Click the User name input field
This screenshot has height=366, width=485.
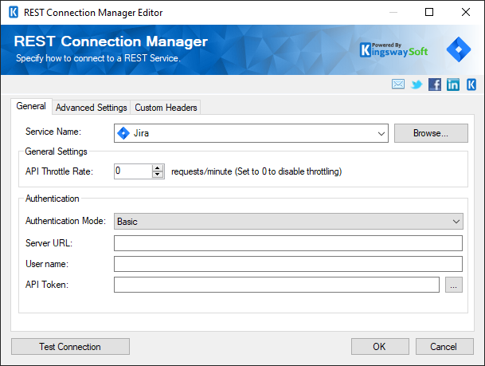[288, 264]
